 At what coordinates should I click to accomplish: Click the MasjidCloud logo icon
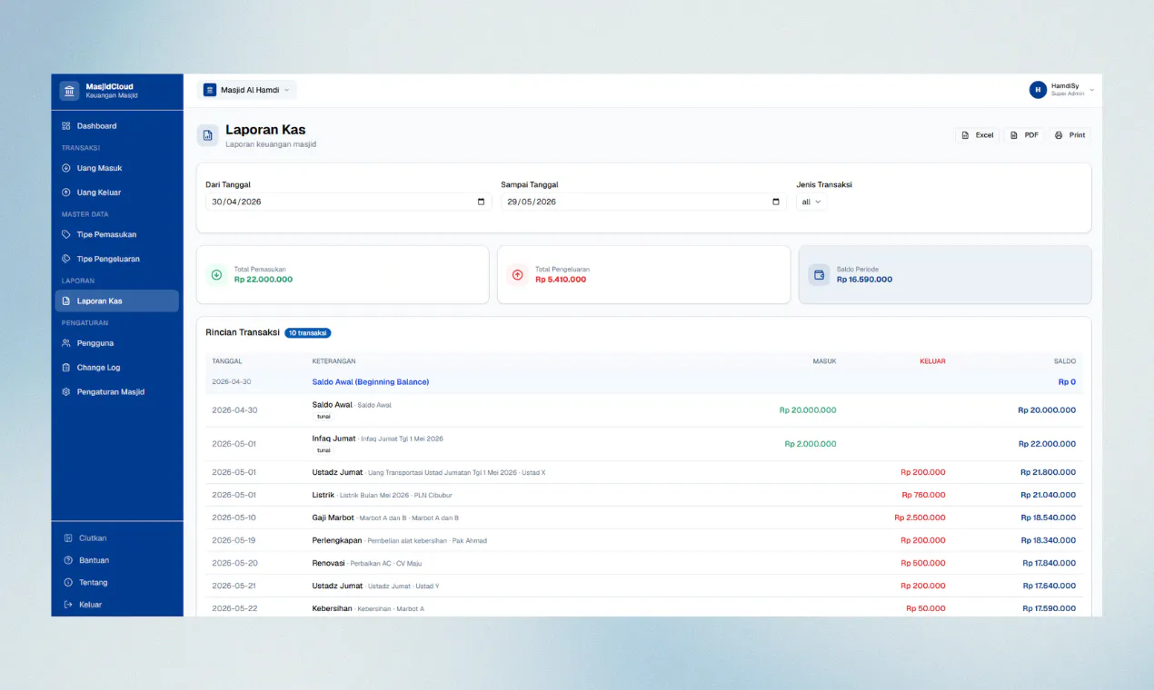70,91
